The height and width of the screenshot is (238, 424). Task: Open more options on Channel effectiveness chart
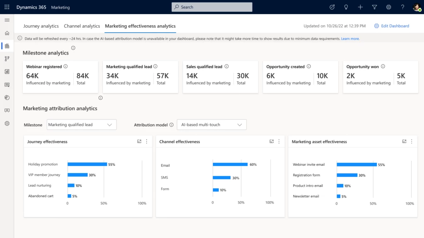pos(279,141)
